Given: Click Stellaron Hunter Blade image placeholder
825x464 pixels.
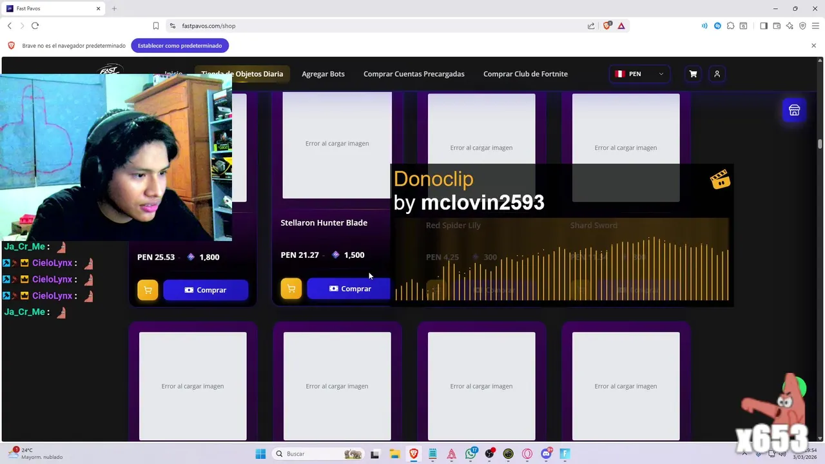Looking at the screenshot, I should pos(337,145).
